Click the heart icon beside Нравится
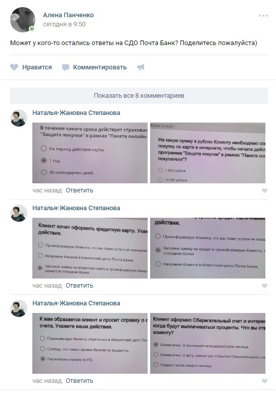The width and height of the screenshot is (276, 394). 14,67
